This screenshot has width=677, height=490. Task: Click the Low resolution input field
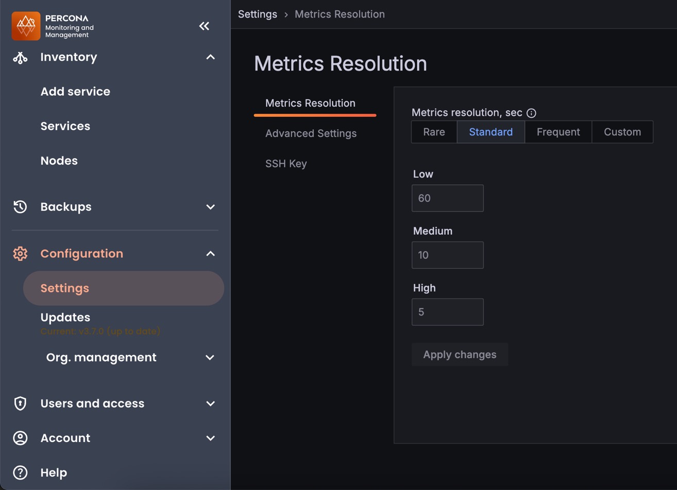coord(447,198)
